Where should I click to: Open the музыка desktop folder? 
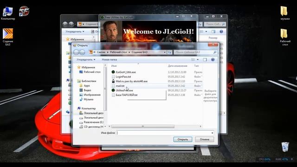pos(284,13)
